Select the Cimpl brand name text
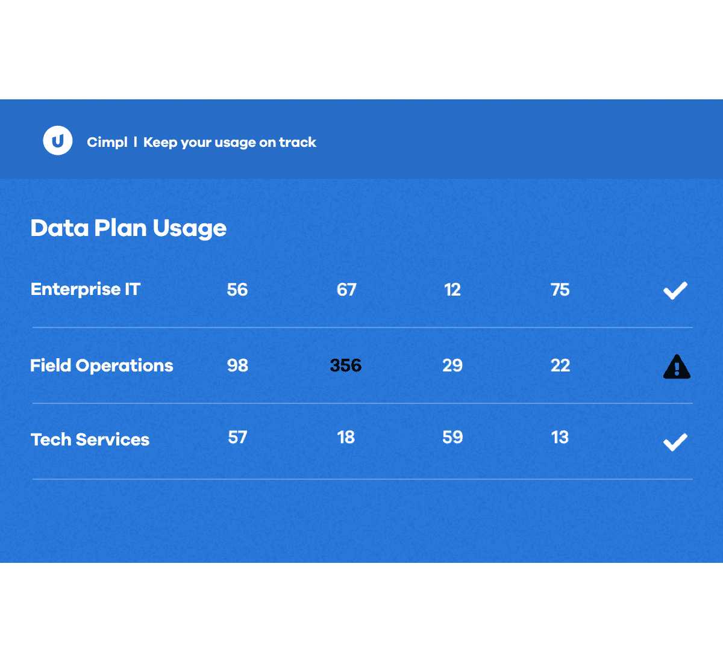 click(107, 143)
